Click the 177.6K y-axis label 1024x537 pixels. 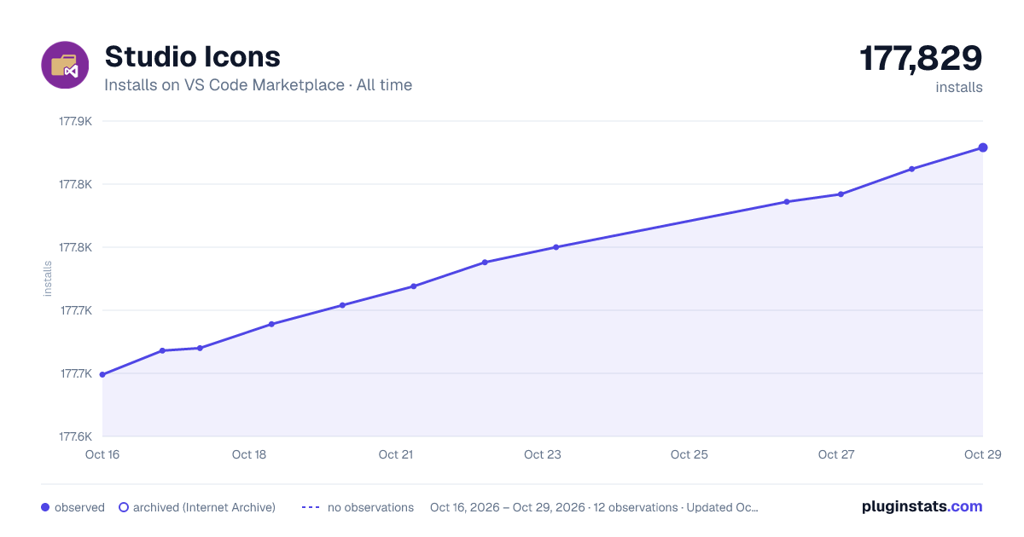(75, 436)
